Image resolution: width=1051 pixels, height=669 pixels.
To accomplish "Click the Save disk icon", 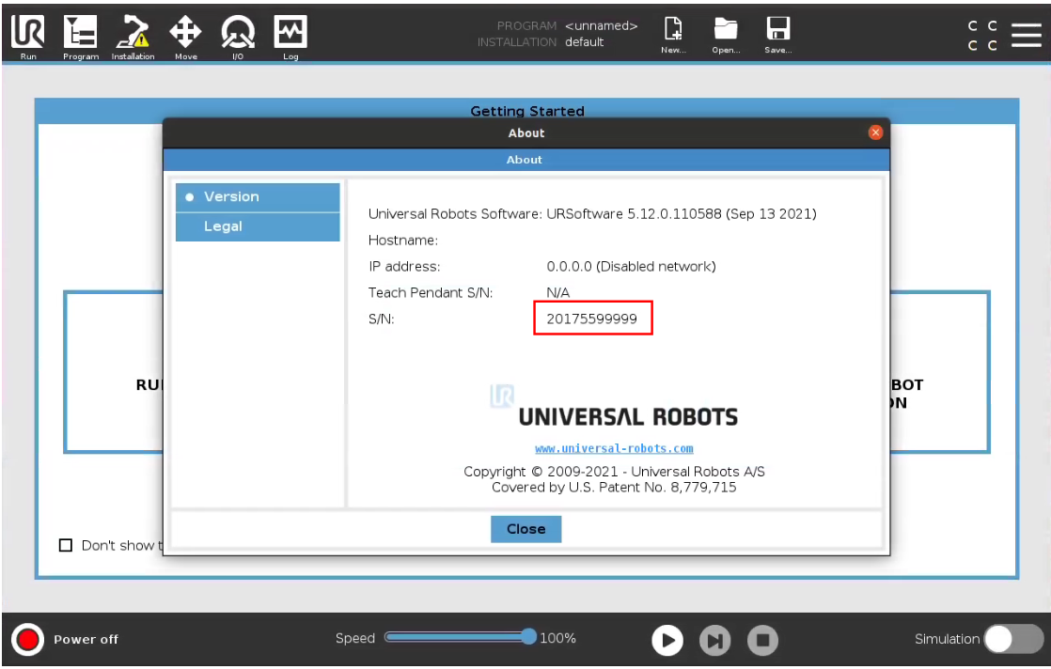I will pos(778,35).
